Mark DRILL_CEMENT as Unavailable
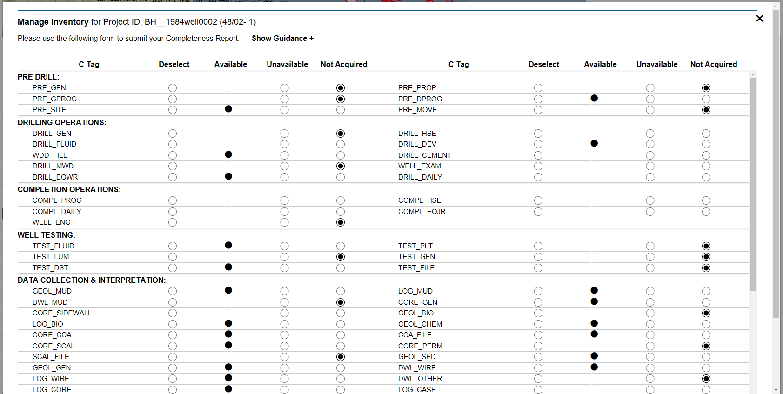Viewport: 783px width, 394px height. point(650,155)
